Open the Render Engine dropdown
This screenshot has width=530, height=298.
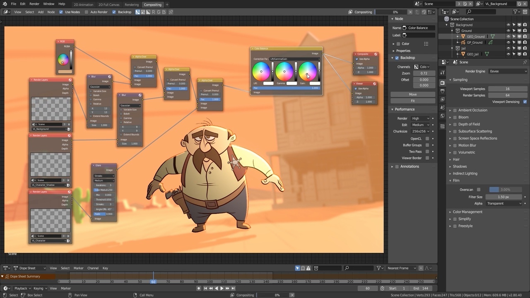[508, 71]
